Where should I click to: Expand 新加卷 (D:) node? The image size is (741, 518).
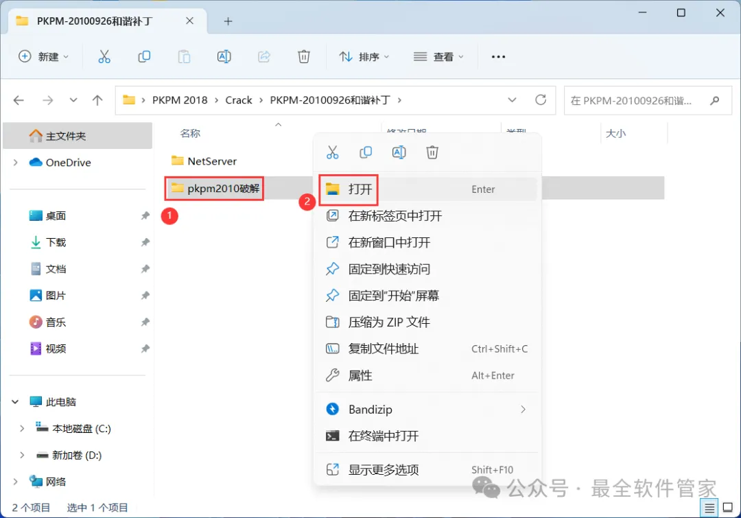[x=22, y=455]
